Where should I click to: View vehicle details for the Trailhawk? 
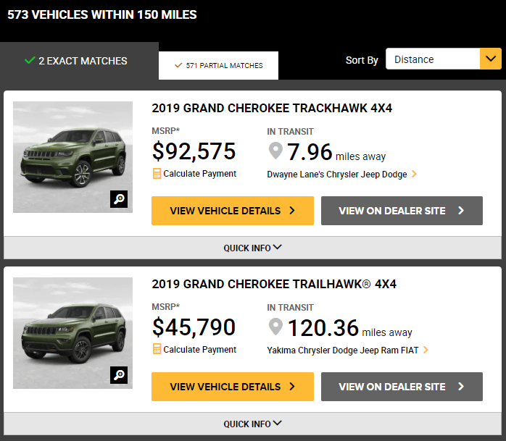(x=232, y=387)
